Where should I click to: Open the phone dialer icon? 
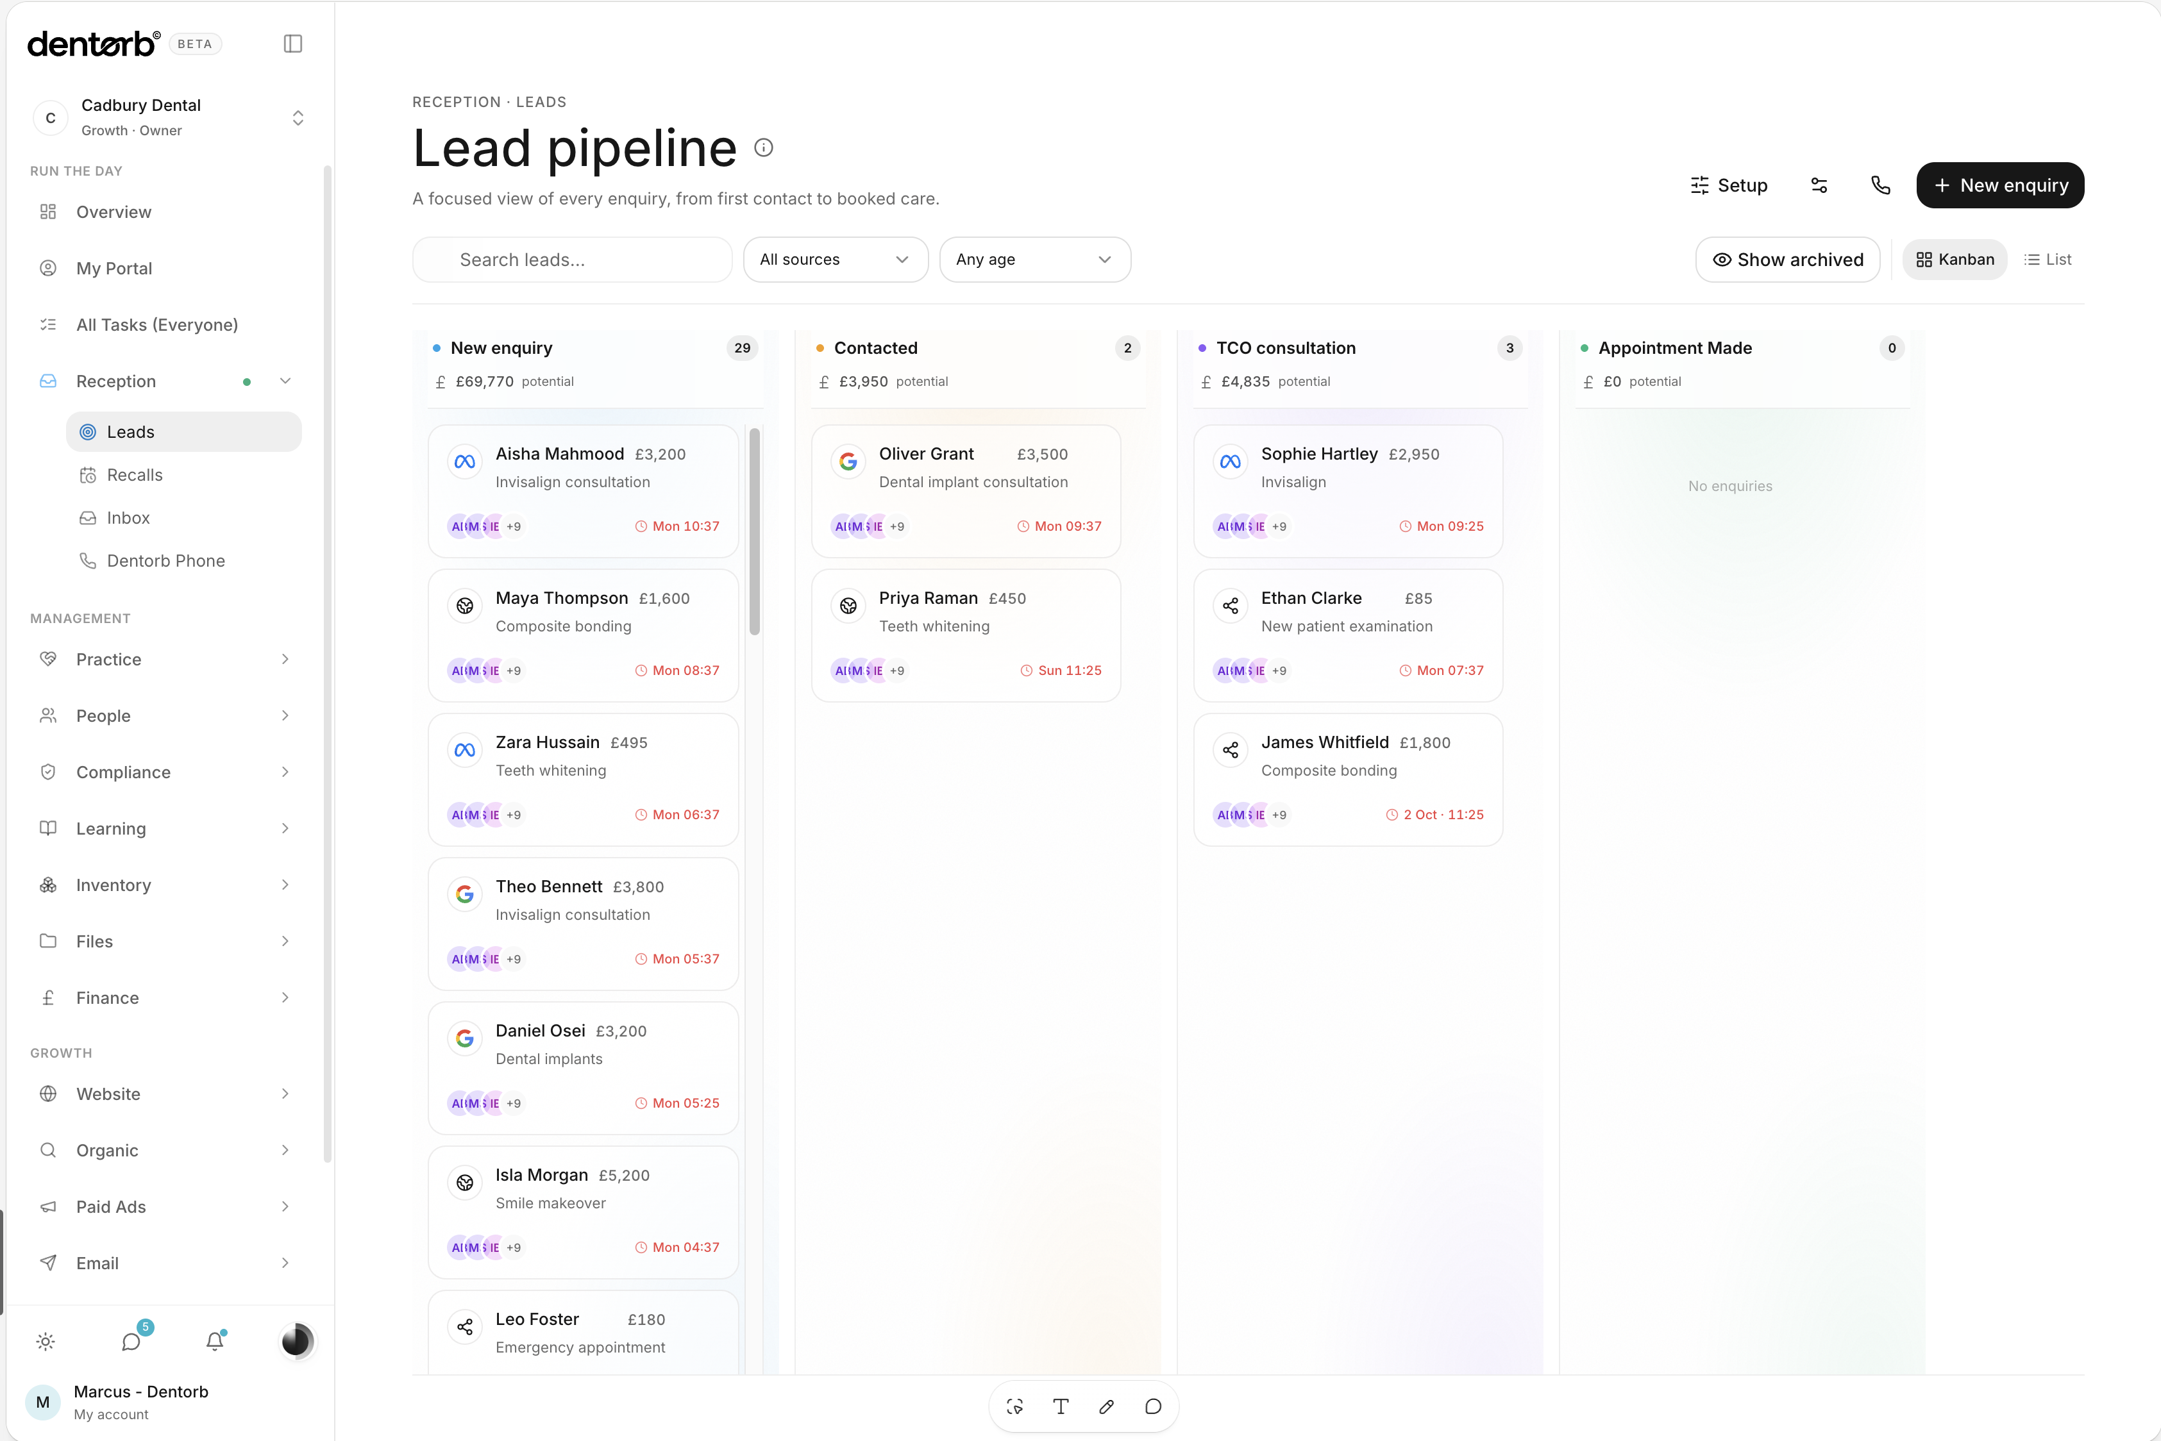pos(1879,185)
